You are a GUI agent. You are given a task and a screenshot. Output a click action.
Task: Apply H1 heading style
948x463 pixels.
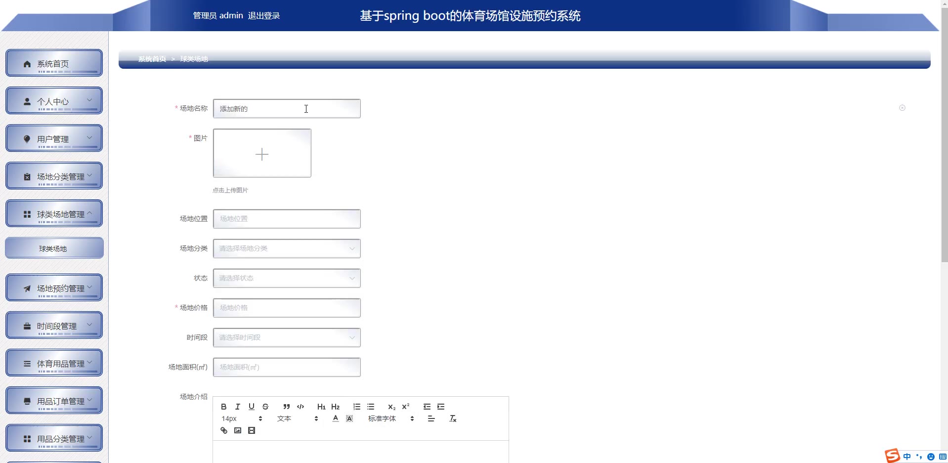coord(321,407)
